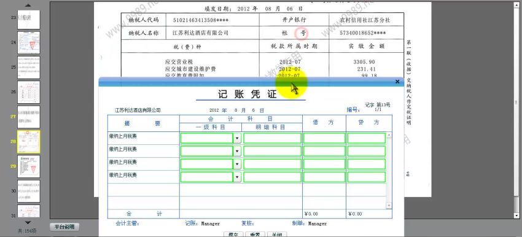Expand third row 一级科目 dropdown arrow

point(237,164)
